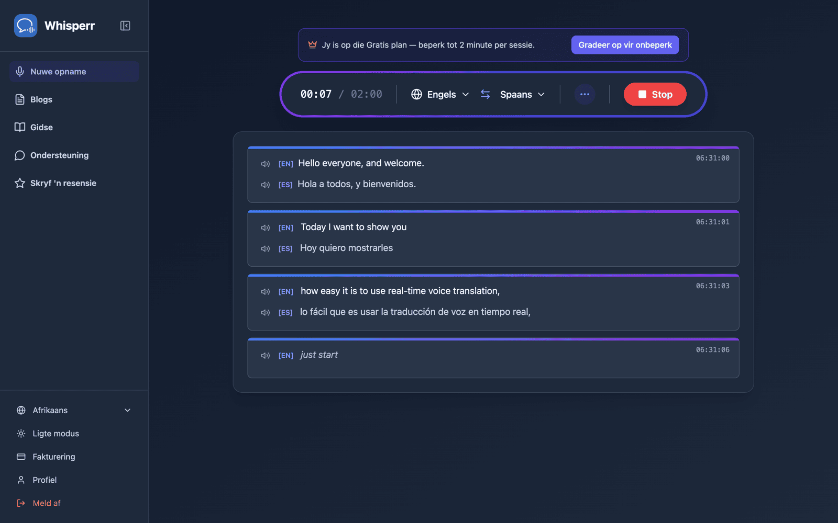
Task: Stop the recording
Action: (655, 94)
